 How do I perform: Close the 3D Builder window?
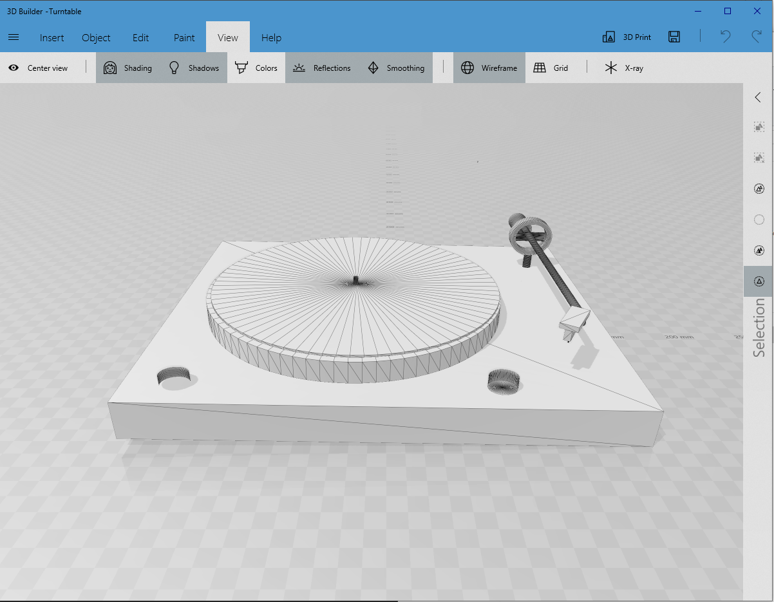coord(757,11)
